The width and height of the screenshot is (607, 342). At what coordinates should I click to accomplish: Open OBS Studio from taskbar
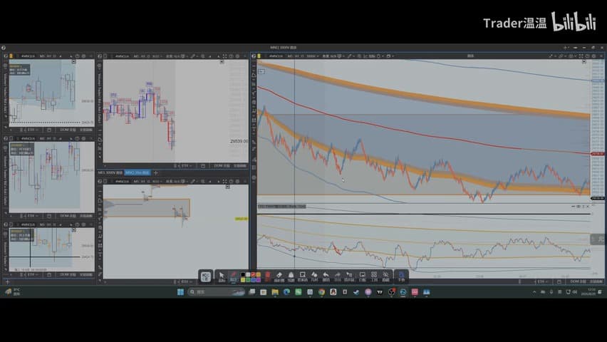pyautogui.click(x=391, y=291)
